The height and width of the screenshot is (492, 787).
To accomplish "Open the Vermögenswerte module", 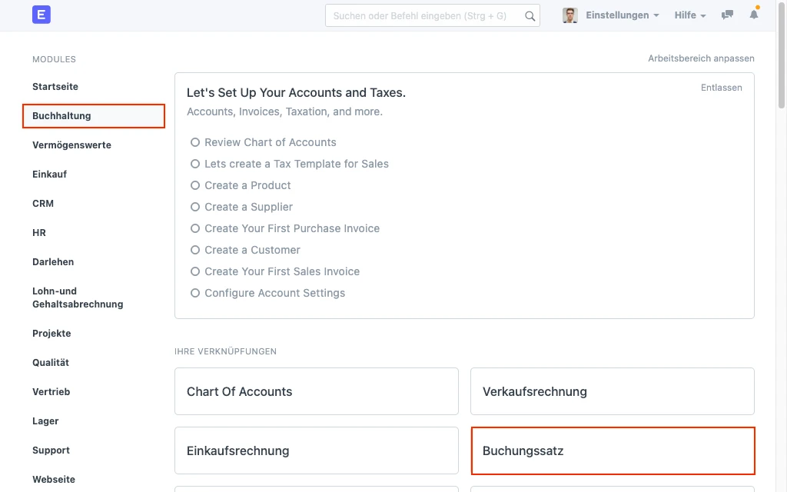I will coord(71,145).
